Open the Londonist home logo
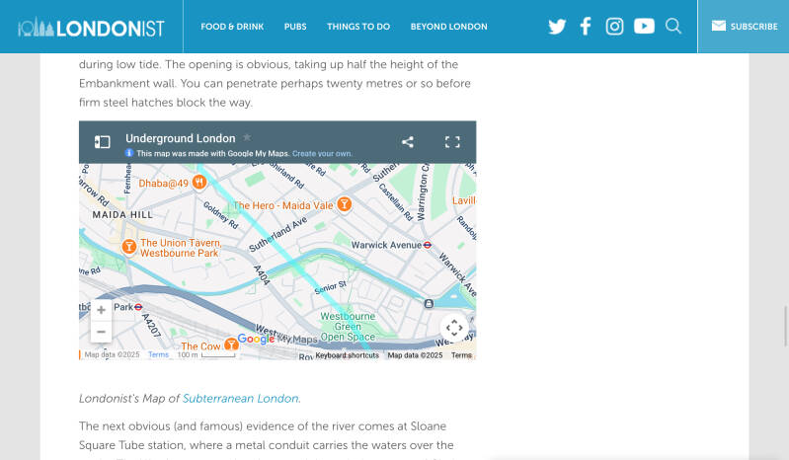The width and height of the screenshot is (789, 460). click(x=91, y=28)
